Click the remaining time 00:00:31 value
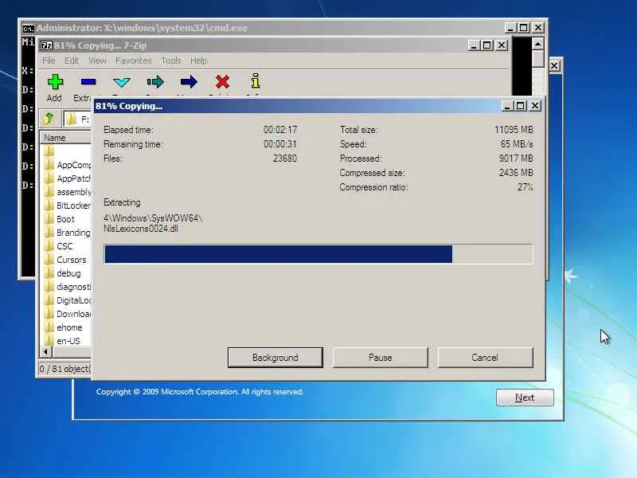 click(280, 144)
